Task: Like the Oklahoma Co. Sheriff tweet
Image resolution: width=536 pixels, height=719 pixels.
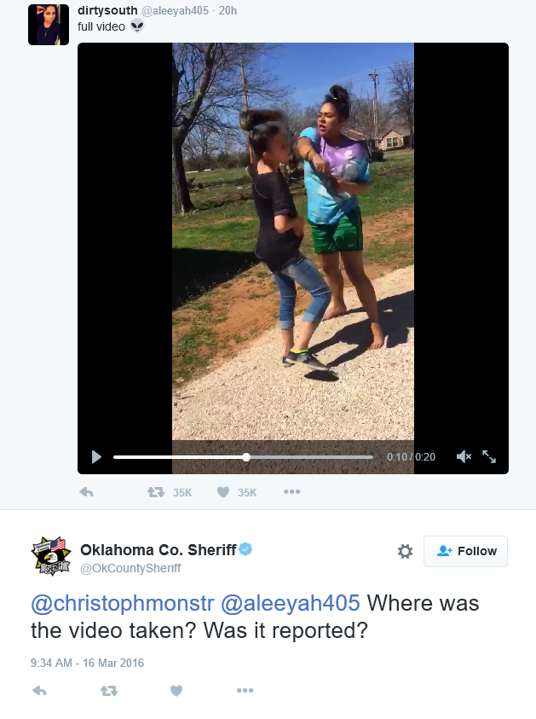Action: (176, 691)
